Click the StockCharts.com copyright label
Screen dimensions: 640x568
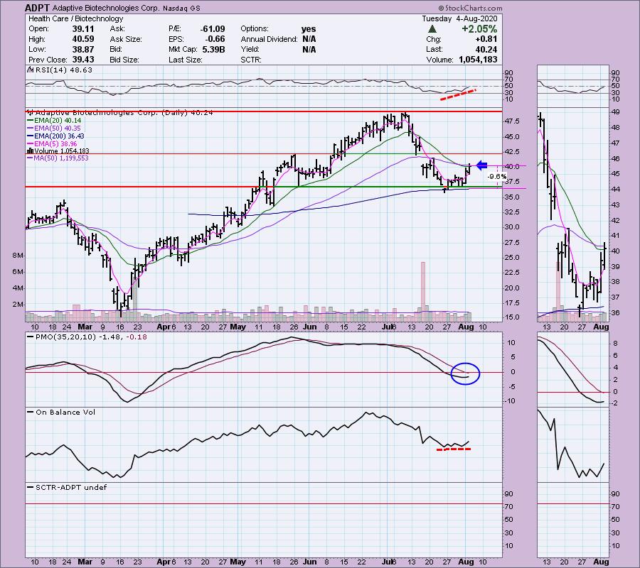[470, 8]
